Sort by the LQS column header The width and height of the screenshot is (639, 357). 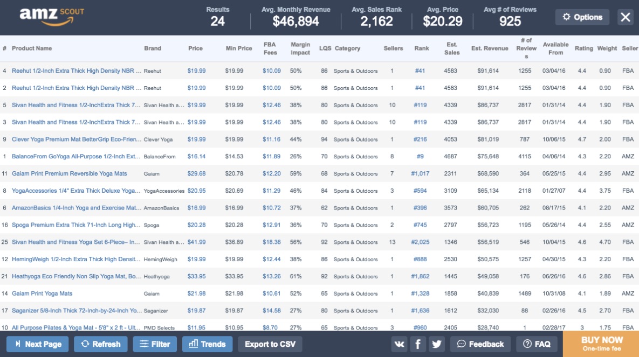(325, 48)
